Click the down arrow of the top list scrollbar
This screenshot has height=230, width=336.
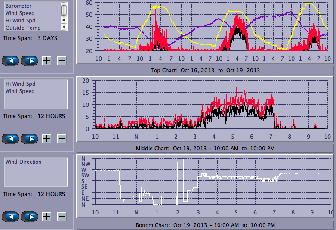pos(64,27)
